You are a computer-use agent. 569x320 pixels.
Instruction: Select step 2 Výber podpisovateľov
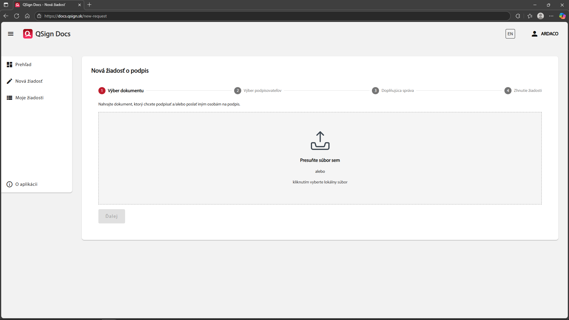click(x=258, y=91)
